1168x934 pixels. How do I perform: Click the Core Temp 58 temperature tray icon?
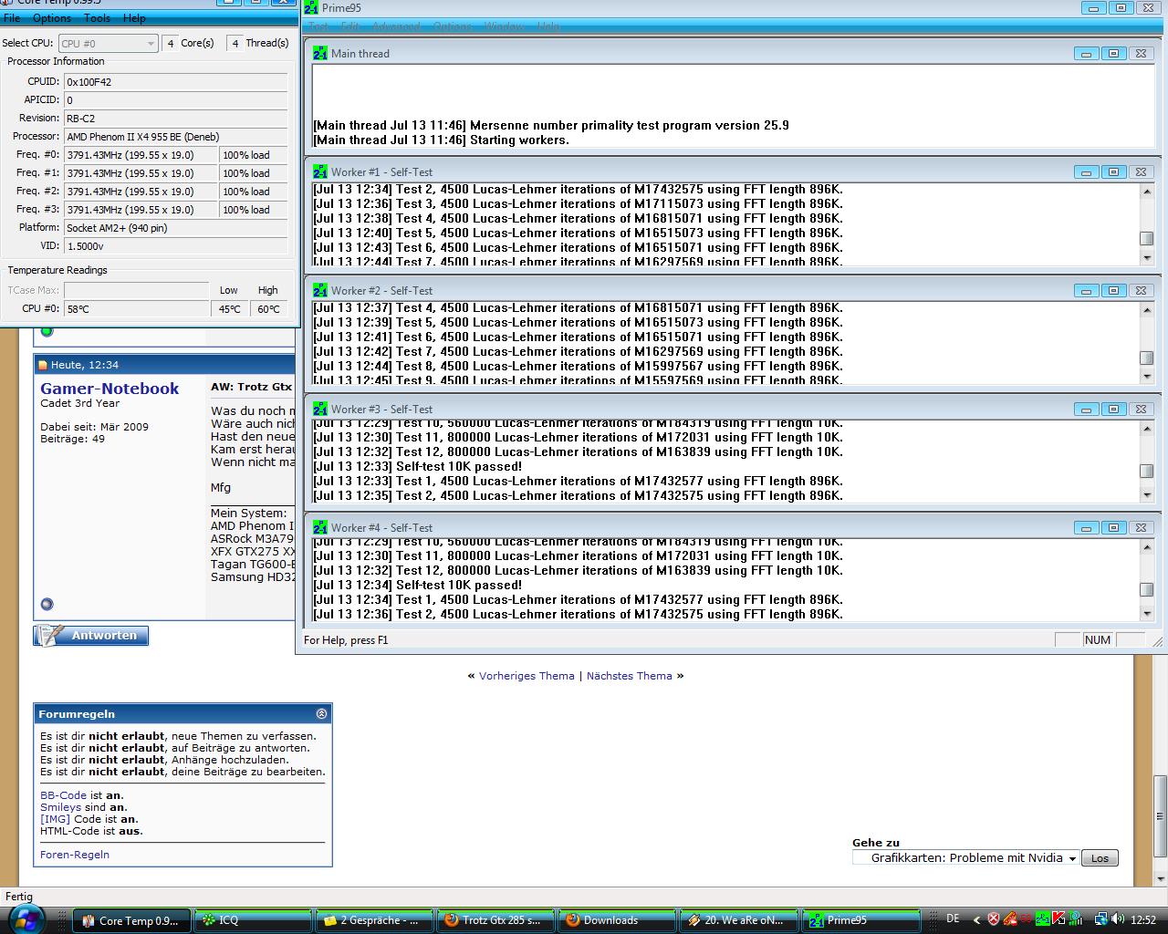(1026, 919)
